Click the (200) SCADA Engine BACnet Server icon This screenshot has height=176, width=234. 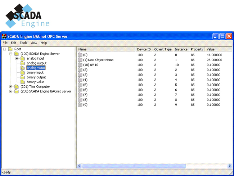pyautogui.click(x=17, y=91)
